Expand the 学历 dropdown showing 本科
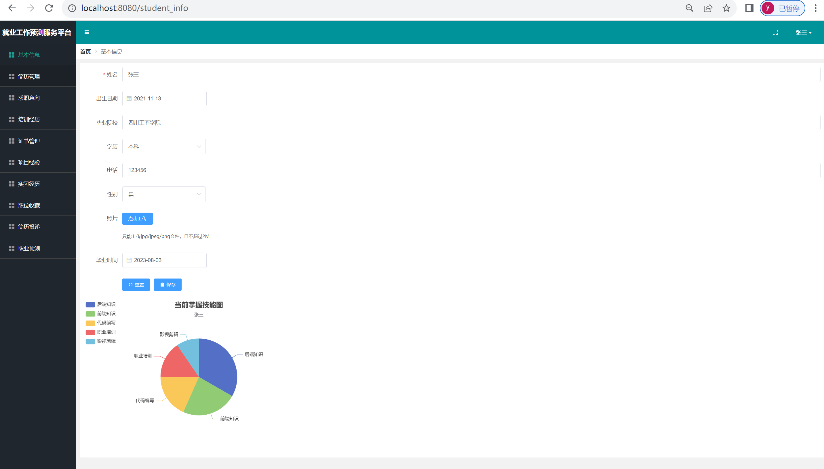The height and width of the screenshot is (469, 824). click(x=164, y=146)
